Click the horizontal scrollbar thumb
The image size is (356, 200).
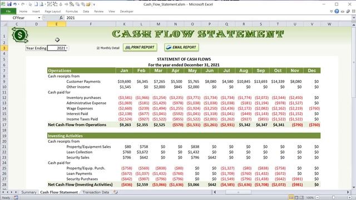(238, 192)
